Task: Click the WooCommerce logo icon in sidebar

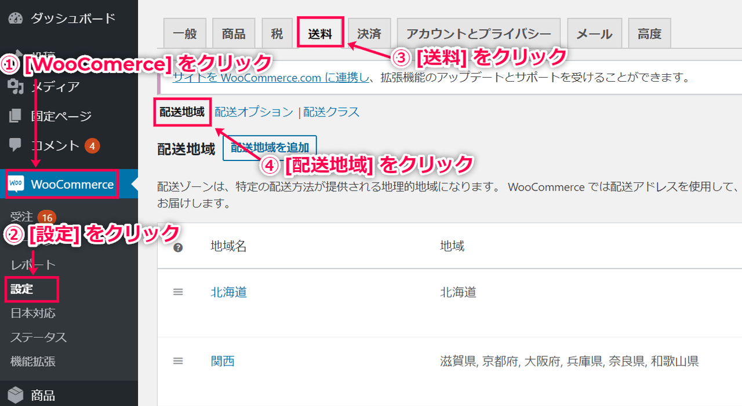Action: click(16, 184)
